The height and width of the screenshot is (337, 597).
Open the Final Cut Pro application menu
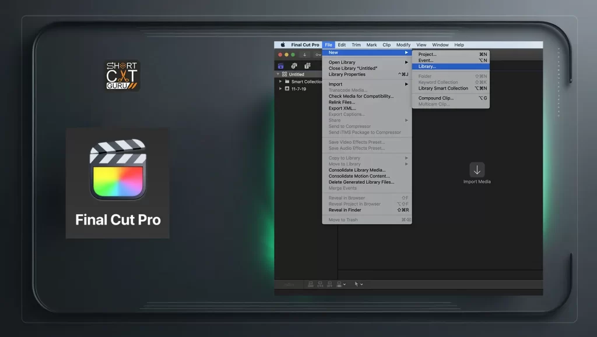click(x=305, y=45)
